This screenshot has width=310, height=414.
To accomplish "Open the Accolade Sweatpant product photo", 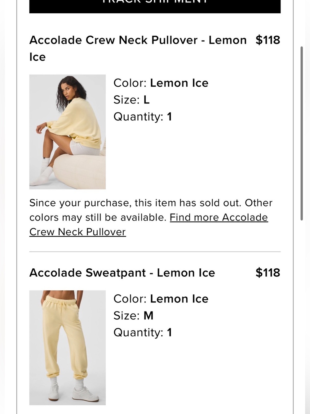I will [68, 348].
